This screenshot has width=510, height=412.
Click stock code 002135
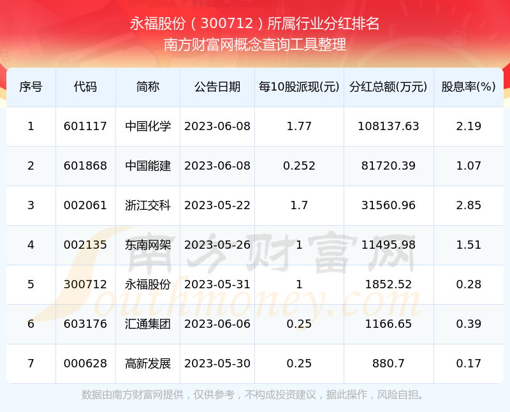pos(85,245)
